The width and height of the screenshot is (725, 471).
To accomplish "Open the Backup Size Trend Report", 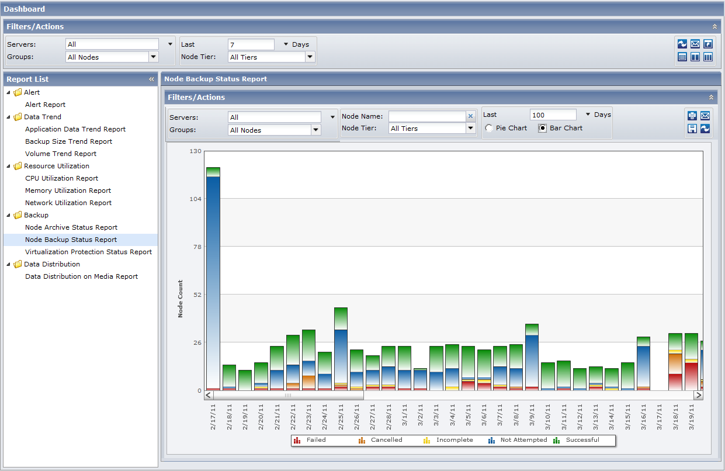I will tap(68, 141).
